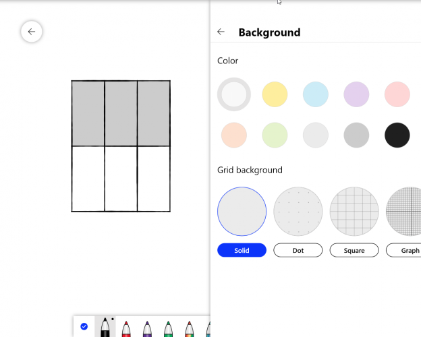This screenshot has height=337, width=421.
Task: Select the dot grid preview thumbnail
Action: click(x=298, y=212)
